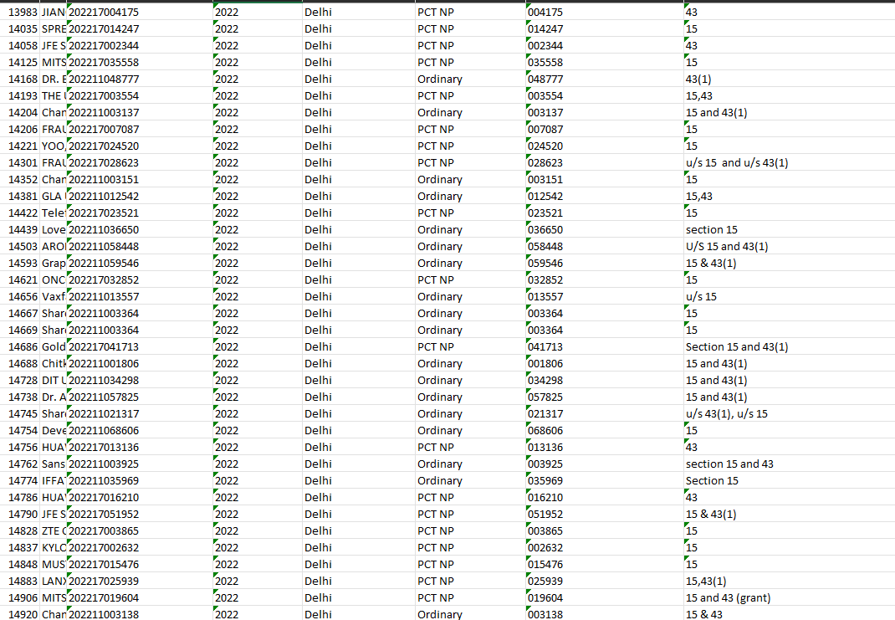Select cell with number 058448
Image resolution: width=895 pixels, height=620 pixels.
coord(545,247)
